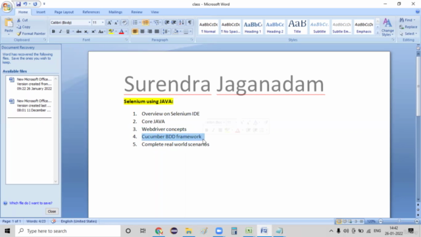421x237 pixels.
Task: Align text right
Action: pyautogui.click(x=149, y=32)
